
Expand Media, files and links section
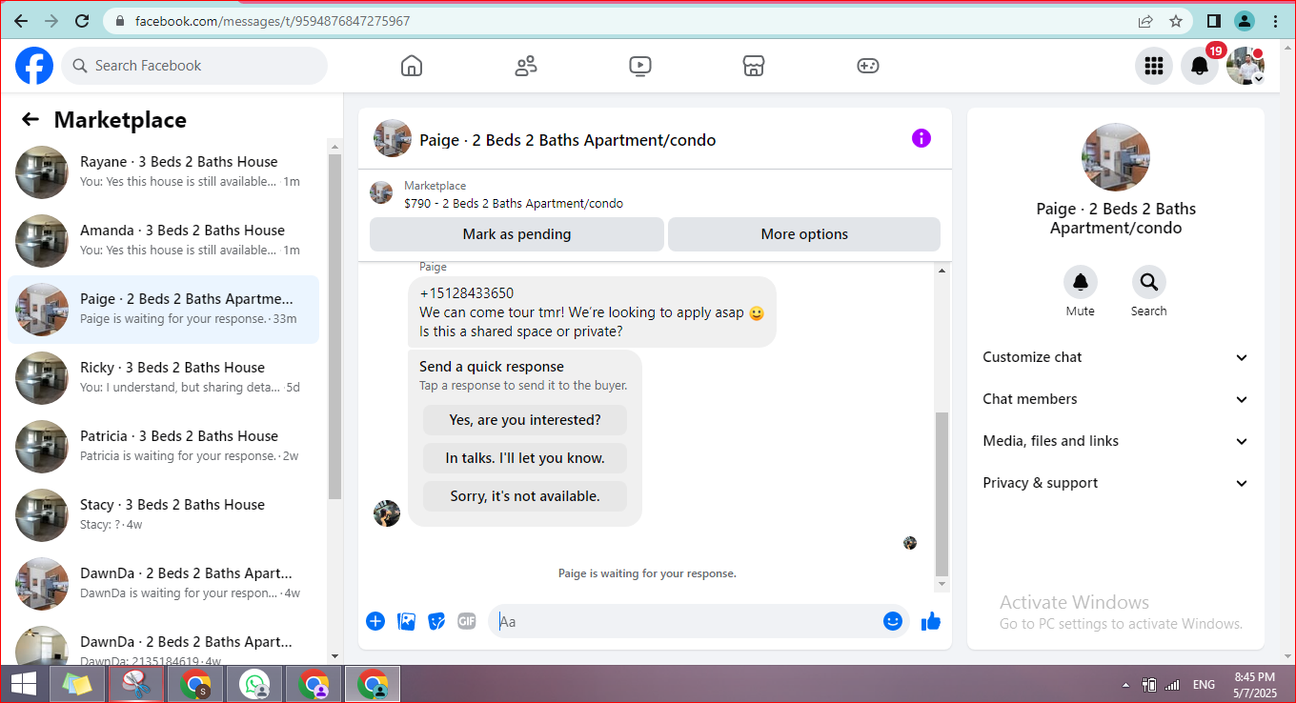pos(1116,441)
